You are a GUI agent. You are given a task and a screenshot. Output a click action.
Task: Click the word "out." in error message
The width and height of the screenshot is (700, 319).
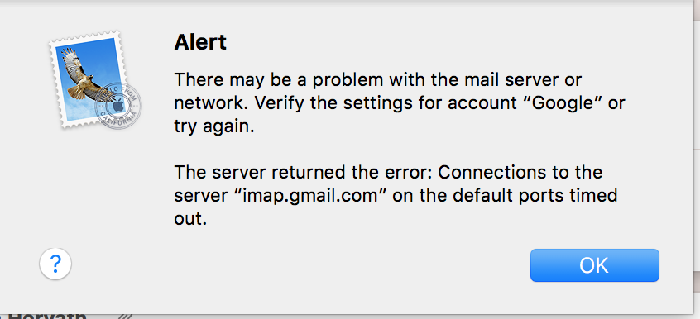coord(190,219)
